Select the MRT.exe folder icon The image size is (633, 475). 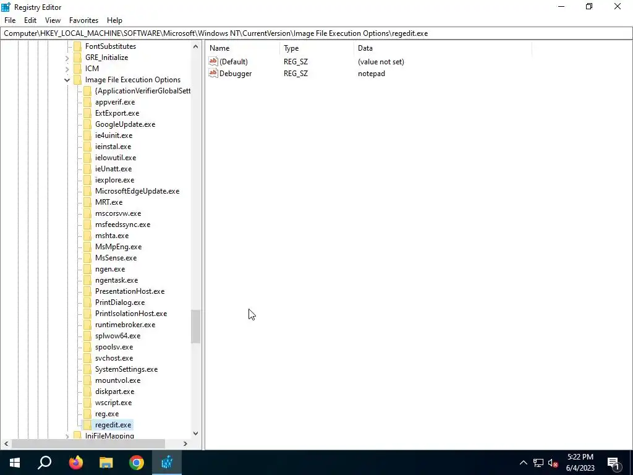(x=87, y=202)
